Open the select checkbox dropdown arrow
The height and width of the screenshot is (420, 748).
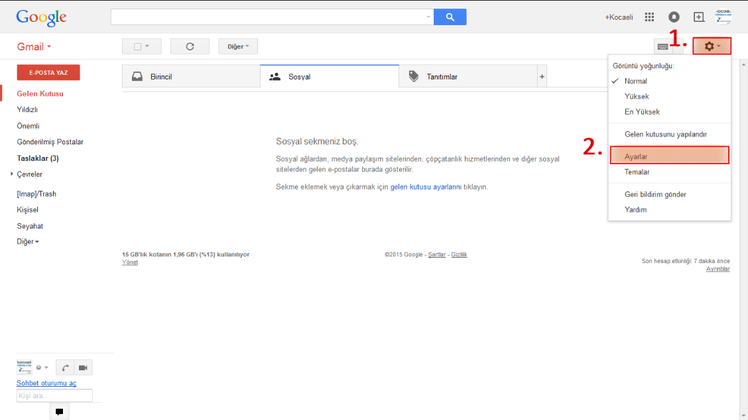tap(147, 46)
